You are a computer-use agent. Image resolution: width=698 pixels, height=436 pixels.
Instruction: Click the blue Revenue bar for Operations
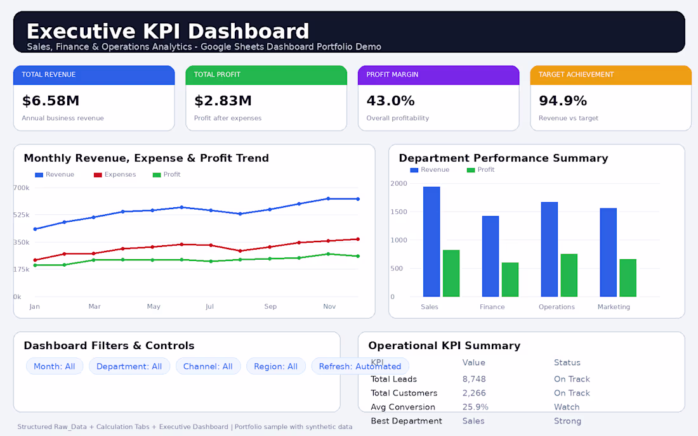pyautogui.click(x=550, y=249)
